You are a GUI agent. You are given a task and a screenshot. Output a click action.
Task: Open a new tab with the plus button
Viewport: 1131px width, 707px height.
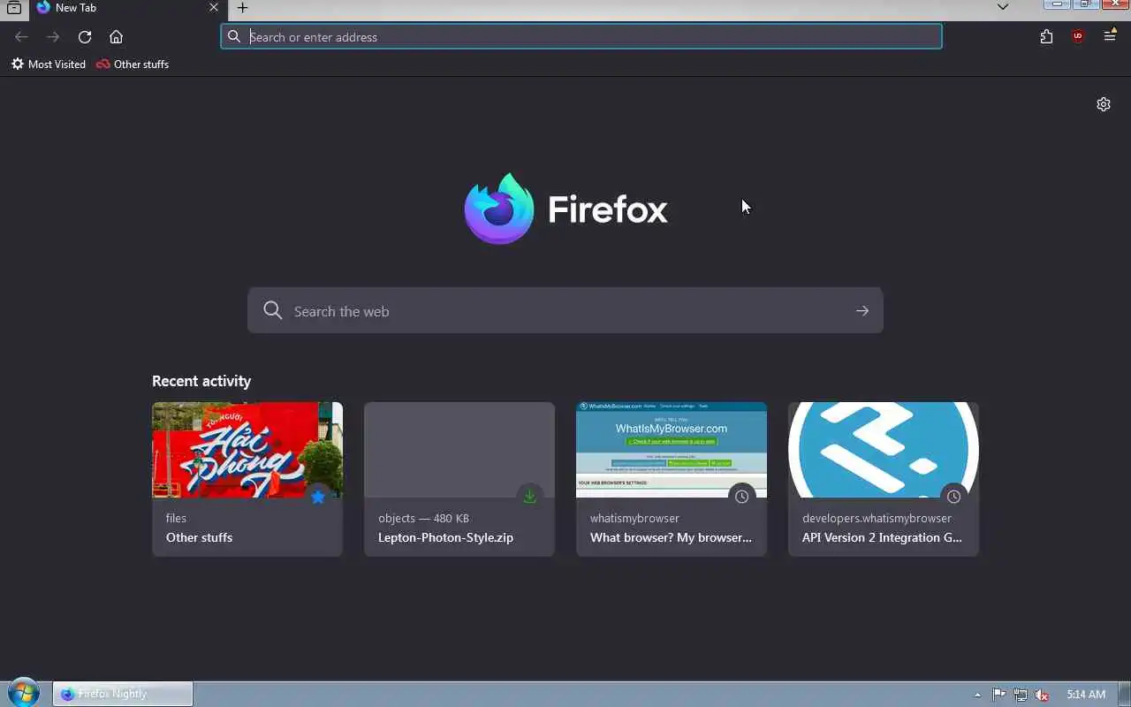[x=242, y=8]
